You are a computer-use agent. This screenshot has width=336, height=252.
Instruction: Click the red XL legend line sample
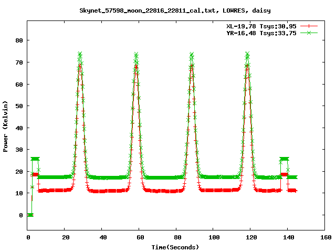pos(309,26)
